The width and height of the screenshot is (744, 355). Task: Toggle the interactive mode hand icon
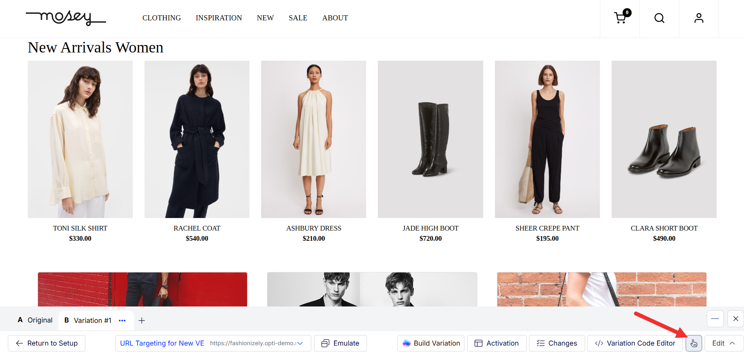click(x=693, y=343)
